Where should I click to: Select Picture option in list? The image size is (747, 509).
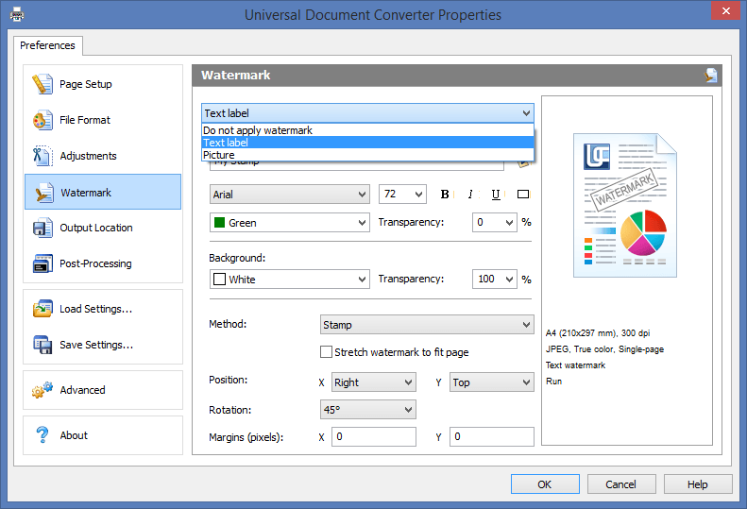coord(367,155)
